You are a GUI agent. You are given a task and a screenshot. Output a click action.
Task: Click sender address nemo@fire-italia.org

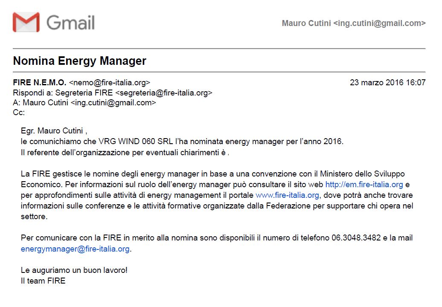(110, 83)
